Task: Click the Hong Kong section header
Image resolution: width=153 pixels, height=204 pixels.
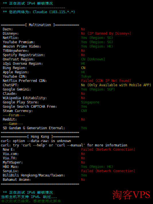Action: click(40, 137)
